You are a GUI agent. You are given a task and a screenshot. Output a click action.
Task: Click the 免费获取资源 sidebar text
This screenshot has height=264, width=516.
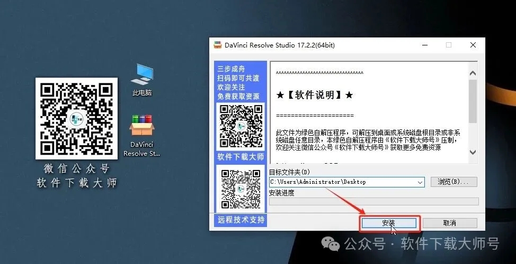click(x=238, y=97)
